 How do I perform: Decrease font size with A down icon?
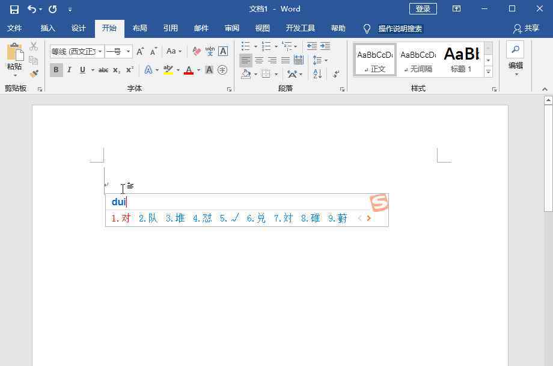153,52
